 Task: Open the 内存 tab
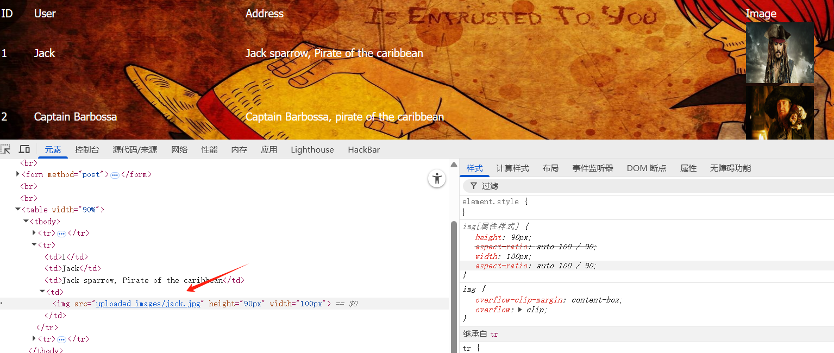(x=239, y=150)
